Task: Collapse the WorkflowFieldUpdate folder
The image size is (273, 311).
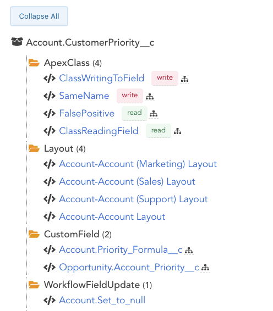Action: click(34, 285)
